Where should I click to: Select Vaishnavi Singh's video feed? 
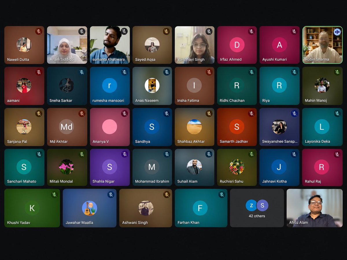195,45
